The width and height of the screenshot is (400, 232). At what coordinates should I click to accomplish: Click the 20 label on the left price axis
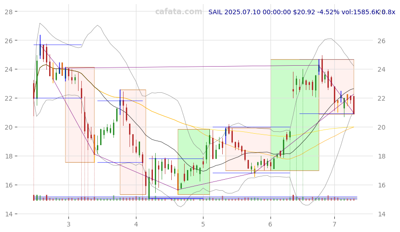coord(9,127)
